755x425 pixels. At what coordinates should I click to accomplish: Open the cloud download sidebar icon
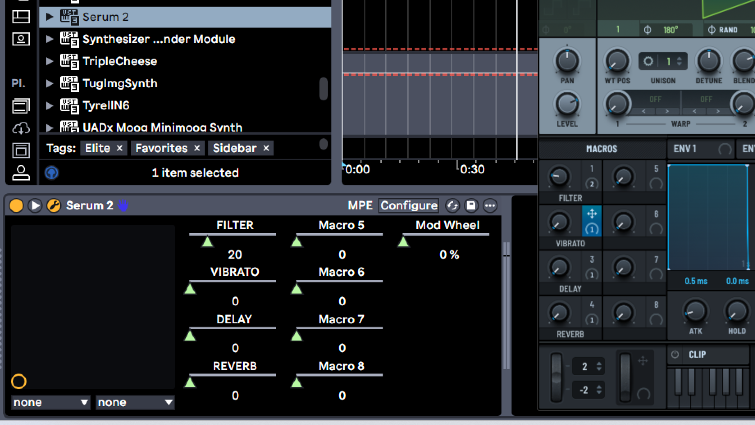(x=21, y=129)
